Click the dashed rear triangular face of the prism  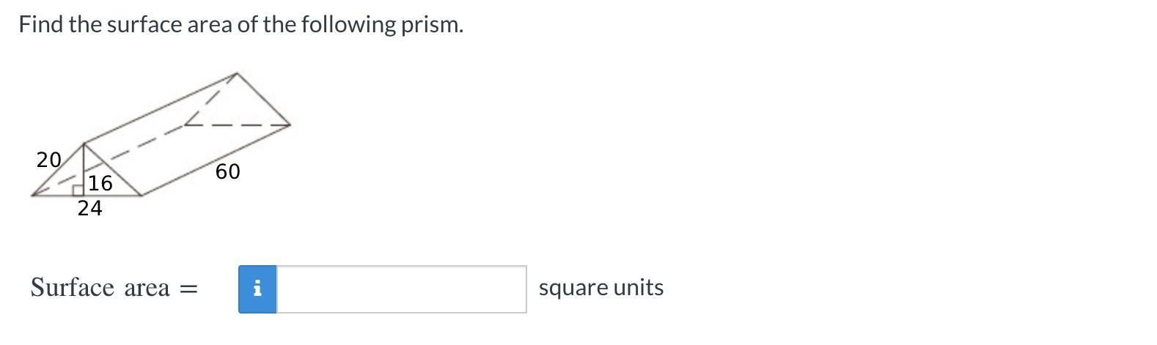(236, 103)
